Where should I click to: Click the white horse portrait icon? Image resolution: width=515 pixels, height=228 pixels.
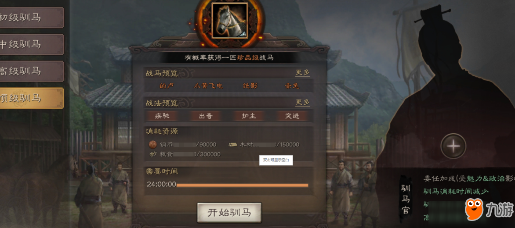tap(229, 20)
